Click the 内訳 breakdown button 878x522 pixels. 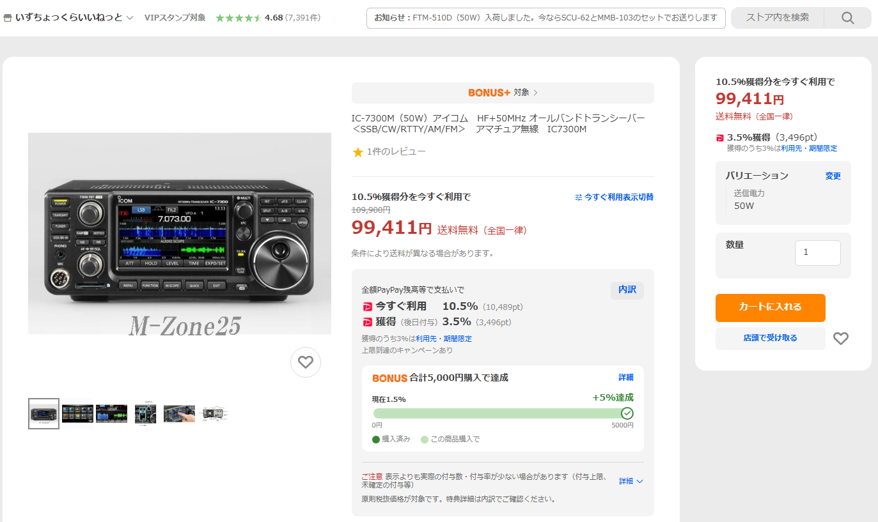pyautogui.click(x=627, y=290)
